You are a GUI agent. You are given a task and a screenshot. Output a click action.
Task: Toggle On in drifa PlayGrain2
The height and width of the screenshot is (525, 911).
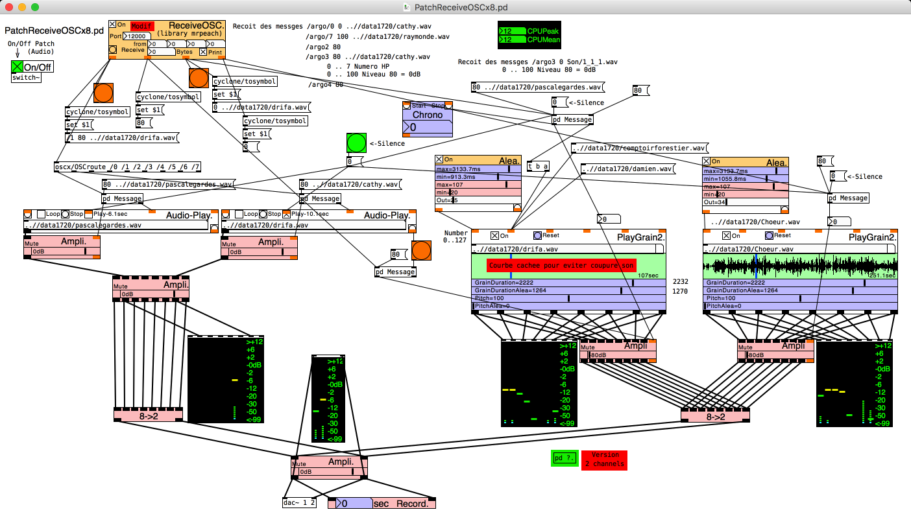[x=495, y=236]
